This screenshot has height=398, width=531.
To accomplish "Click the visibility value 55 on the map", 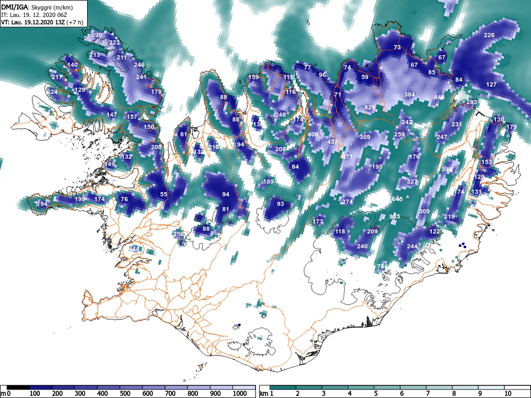I will click(164, 194).
